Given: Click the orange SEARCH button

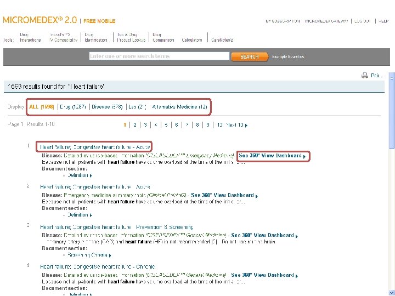Looking at the screenshot, I should (250, 56).
